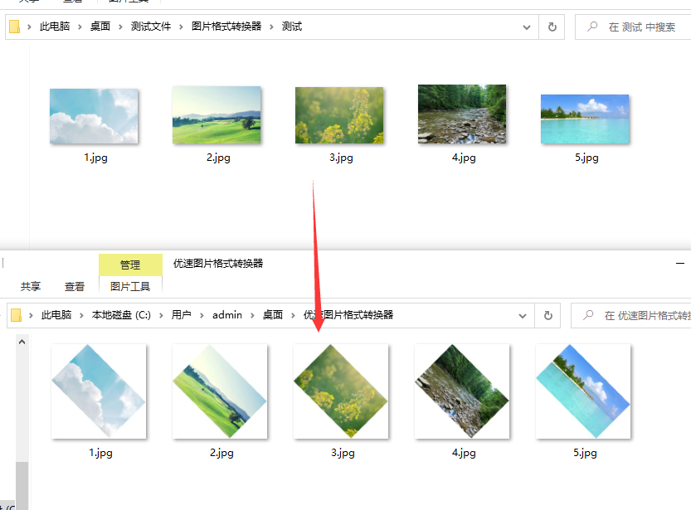Open the 共享 ribbon tab
The height and width of the screenshot is (510, 691).
coord(31,286)
